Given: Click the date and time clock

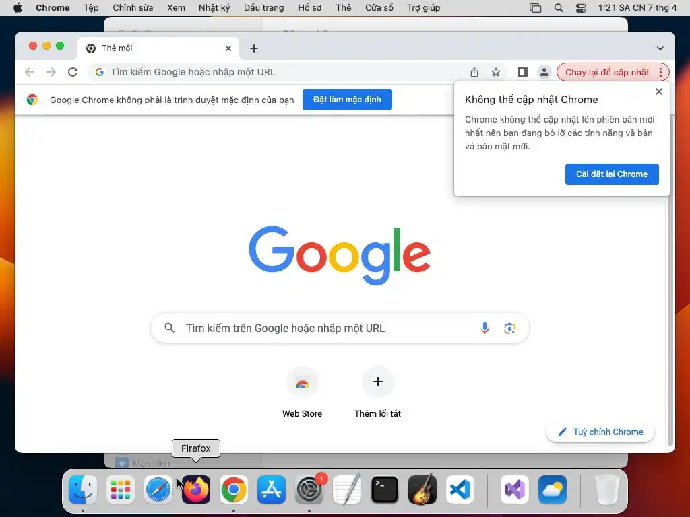Looking at the screenshot, I should coord(637,8).
